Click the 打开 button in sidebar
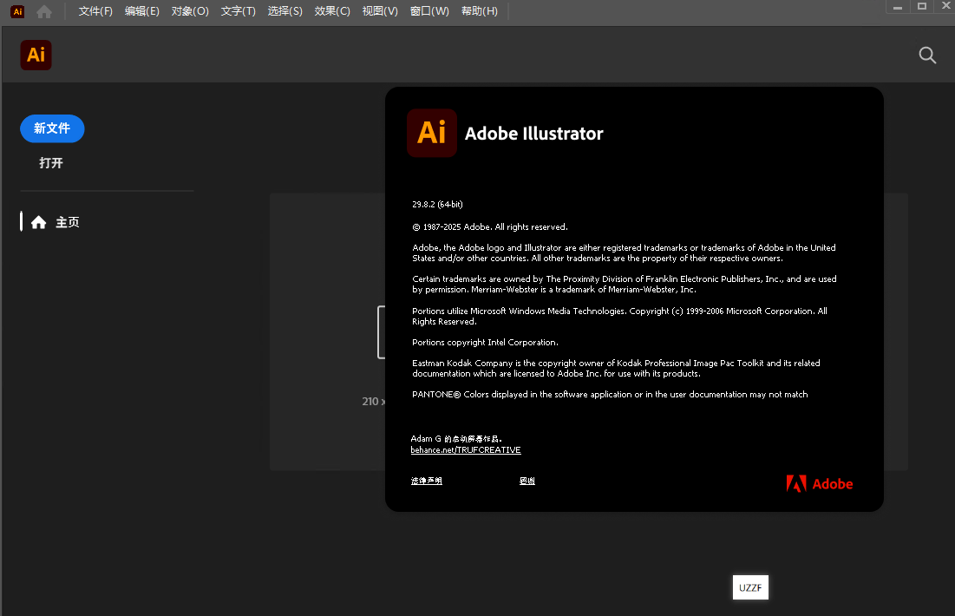 [51, 163]
